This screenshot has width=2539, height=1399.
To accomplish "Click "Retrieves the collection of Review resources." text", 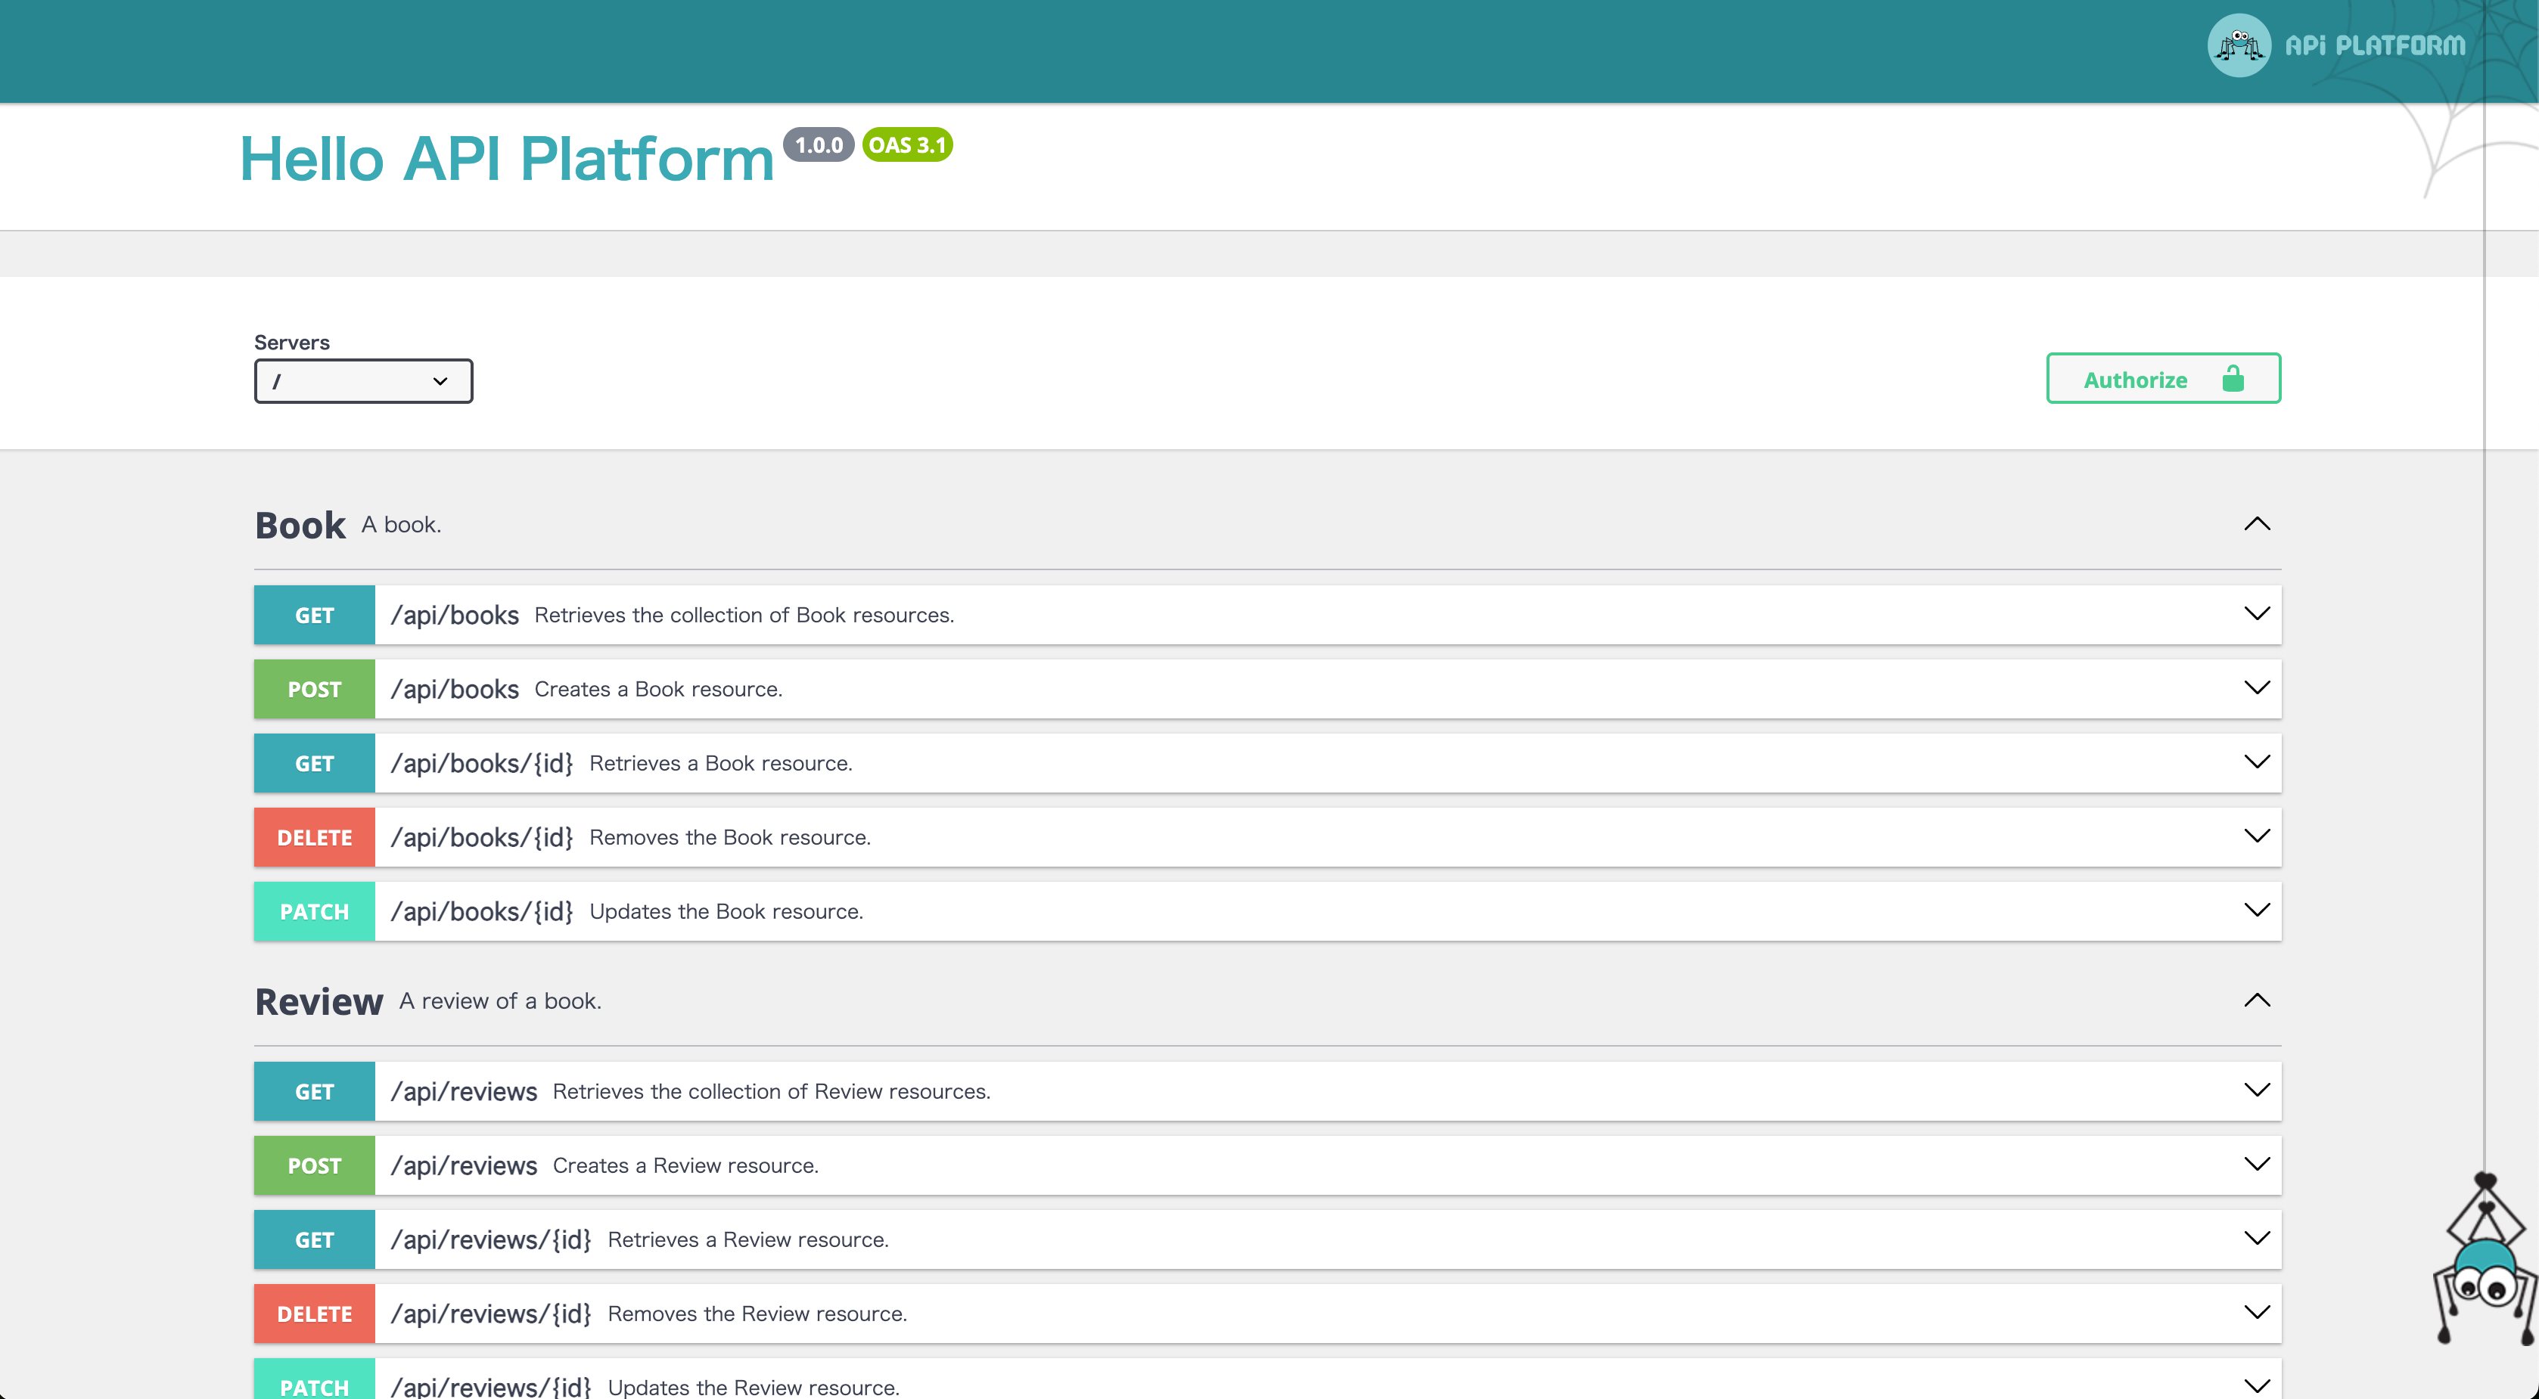I will point(772,1092).
